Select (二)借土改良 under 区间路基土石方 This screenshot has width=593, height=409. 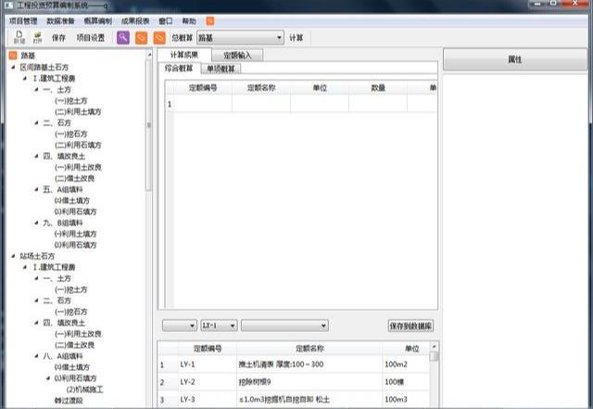(x=74, y=178)
